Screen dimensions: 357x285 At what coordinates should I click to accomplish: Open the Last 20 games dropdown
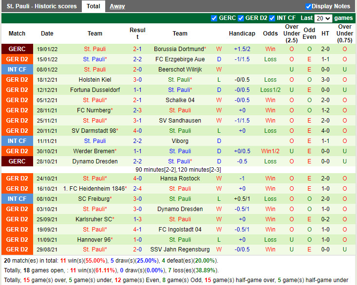pyautogui.click(x=323, y=18)
